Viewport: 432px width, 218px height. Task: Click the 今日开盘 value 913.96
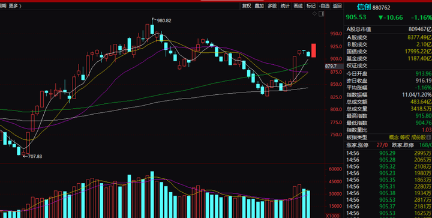(x=424, y=74)
